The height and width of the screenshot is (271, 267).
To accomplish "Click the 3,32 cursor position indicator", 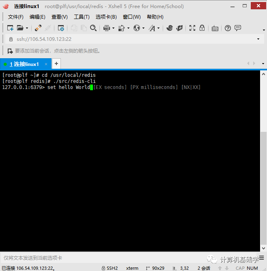I will [181, 268].
